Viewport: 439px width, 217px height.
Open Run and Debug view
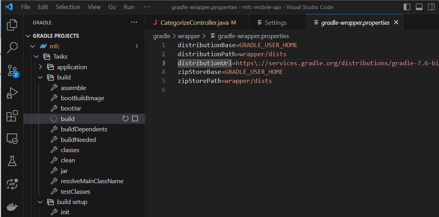tap(12, 93)
